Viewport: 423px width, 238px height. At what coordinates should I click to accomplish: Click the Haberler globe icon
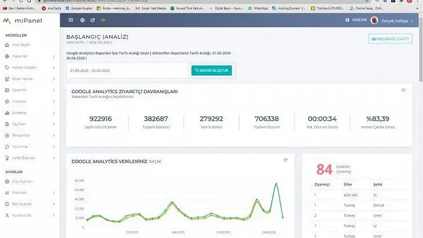[7, 56]
